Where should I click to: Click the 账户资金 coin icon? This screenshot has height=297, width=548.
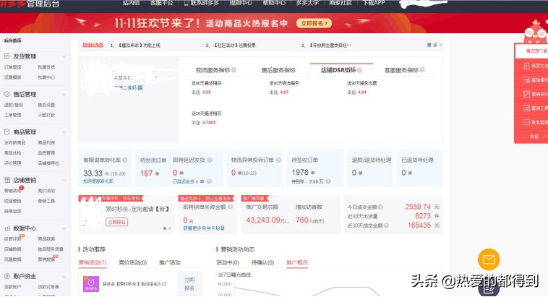(7, 276)
